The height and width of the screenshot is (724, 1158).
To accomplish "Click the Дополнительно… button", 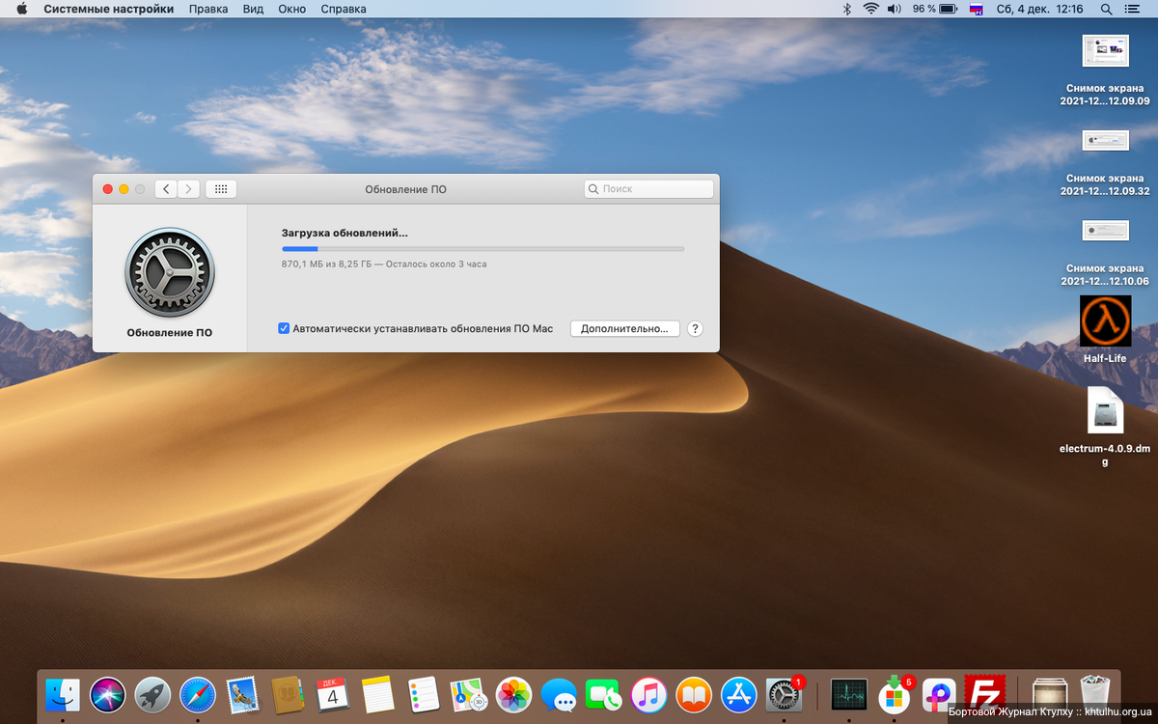I will (x=624, y=328).
